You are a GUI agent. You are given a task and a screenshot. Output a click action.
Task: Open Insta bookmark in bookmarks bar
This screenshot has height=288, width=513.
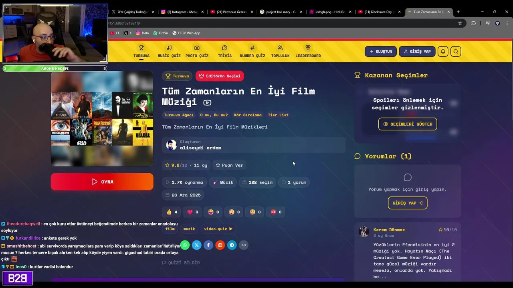click(x=142, y=33)
